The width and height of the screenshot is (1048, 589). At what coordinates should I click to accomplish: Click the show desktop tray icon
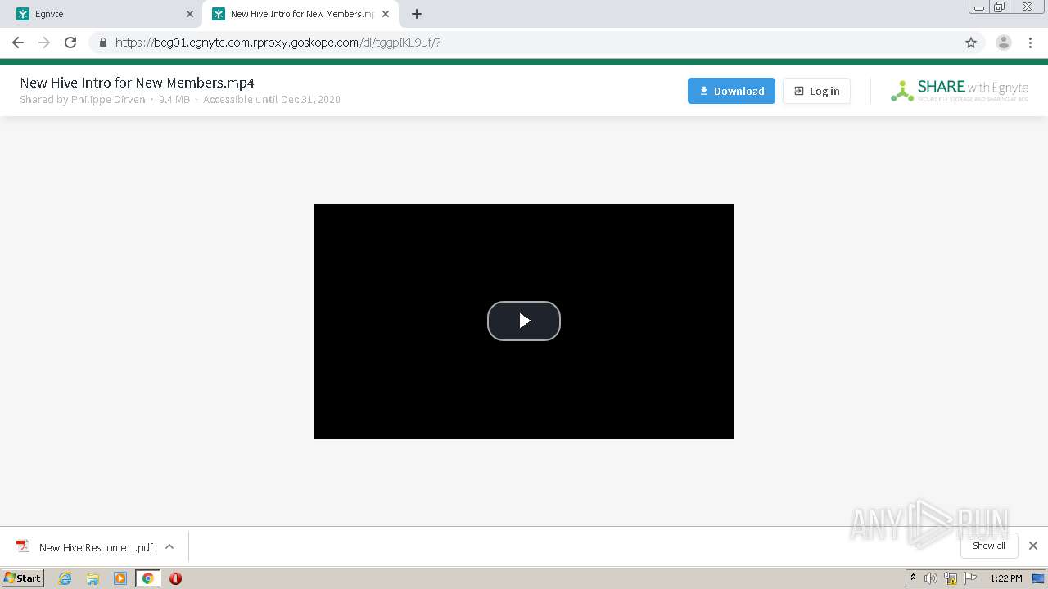point(1038,578)
